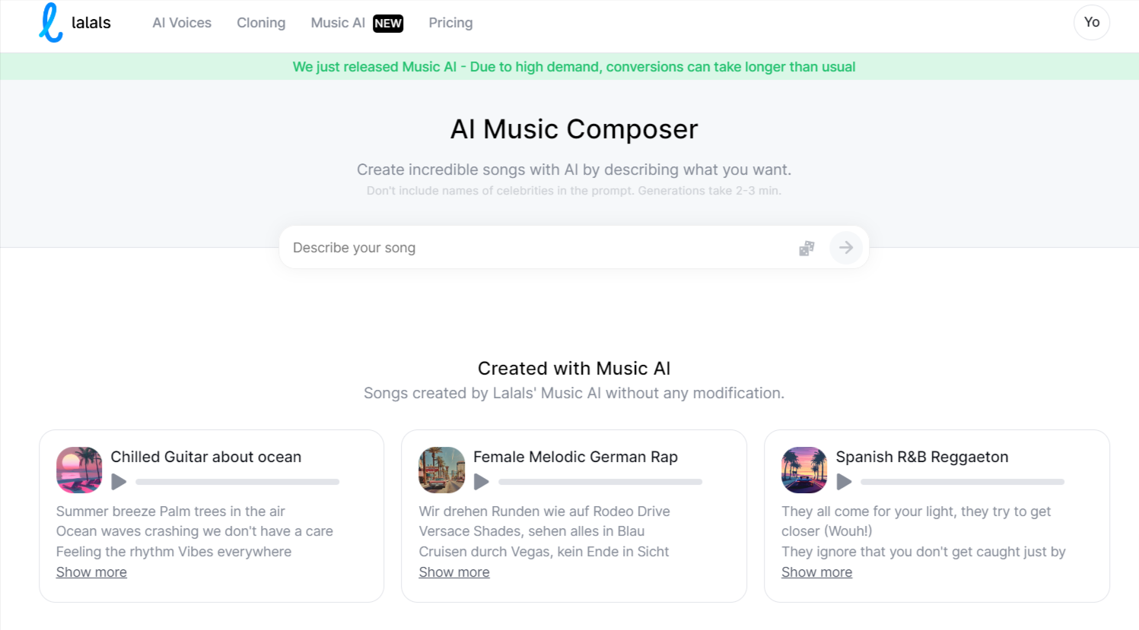Click the German Rap playback progress bar

[x=600, y=481]
